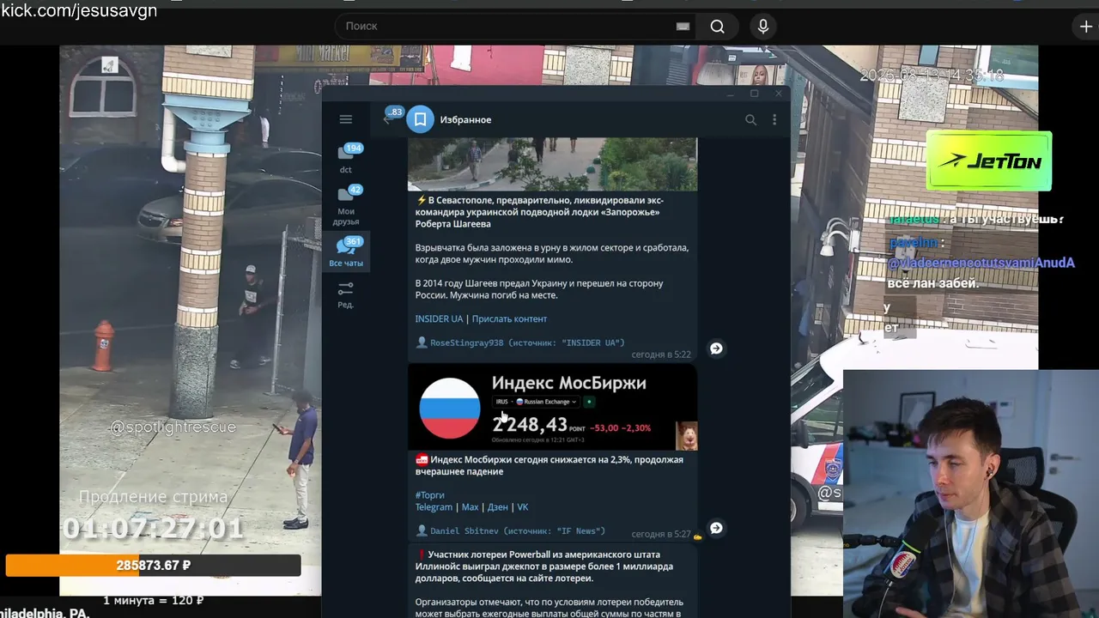Screen dimensions: 1099x618
Task: Click the plus button in top bar
Action: pos(1086,27)
